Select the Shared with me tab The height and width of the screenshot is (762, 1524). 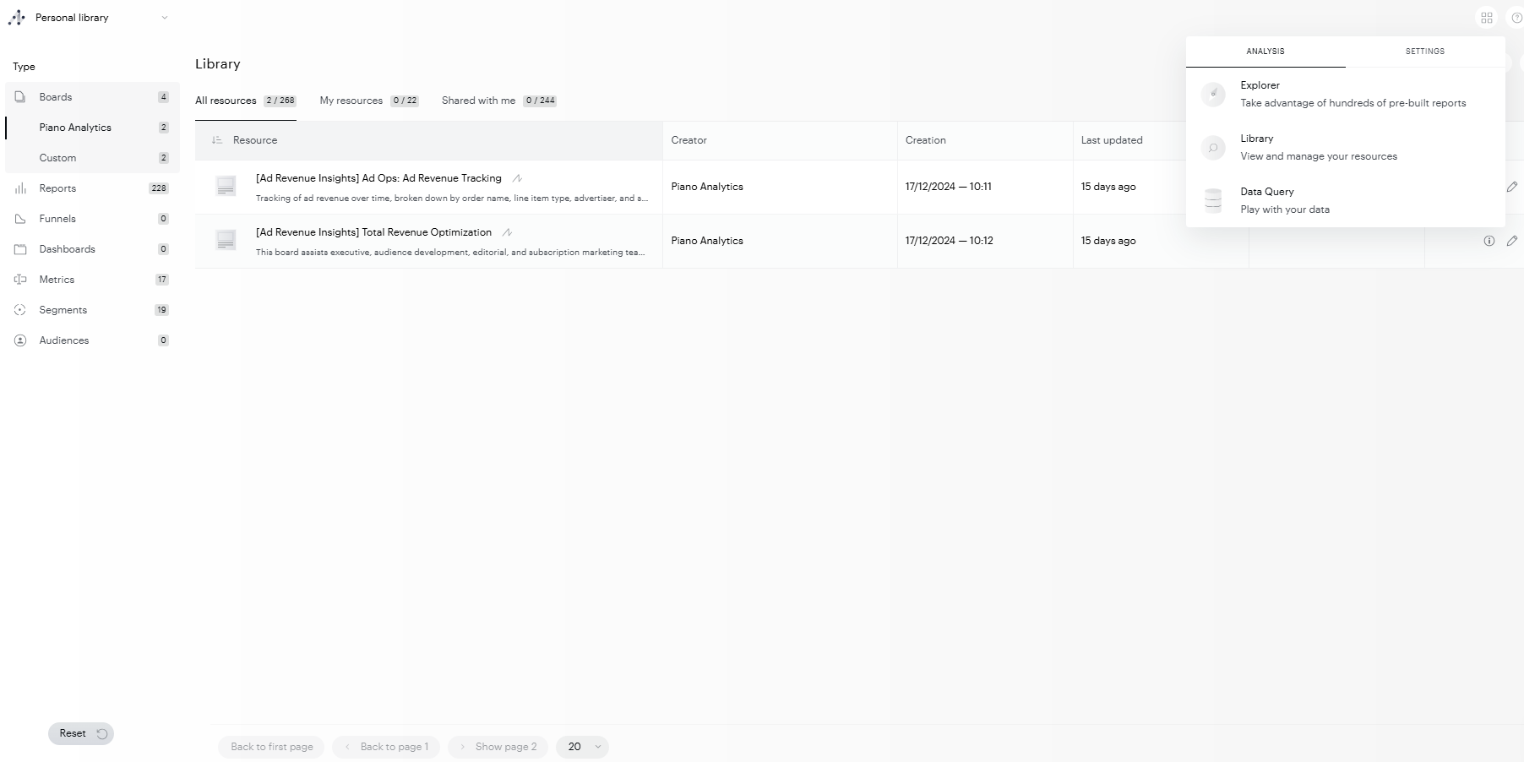pyautogui.click(x=478, y=101)
